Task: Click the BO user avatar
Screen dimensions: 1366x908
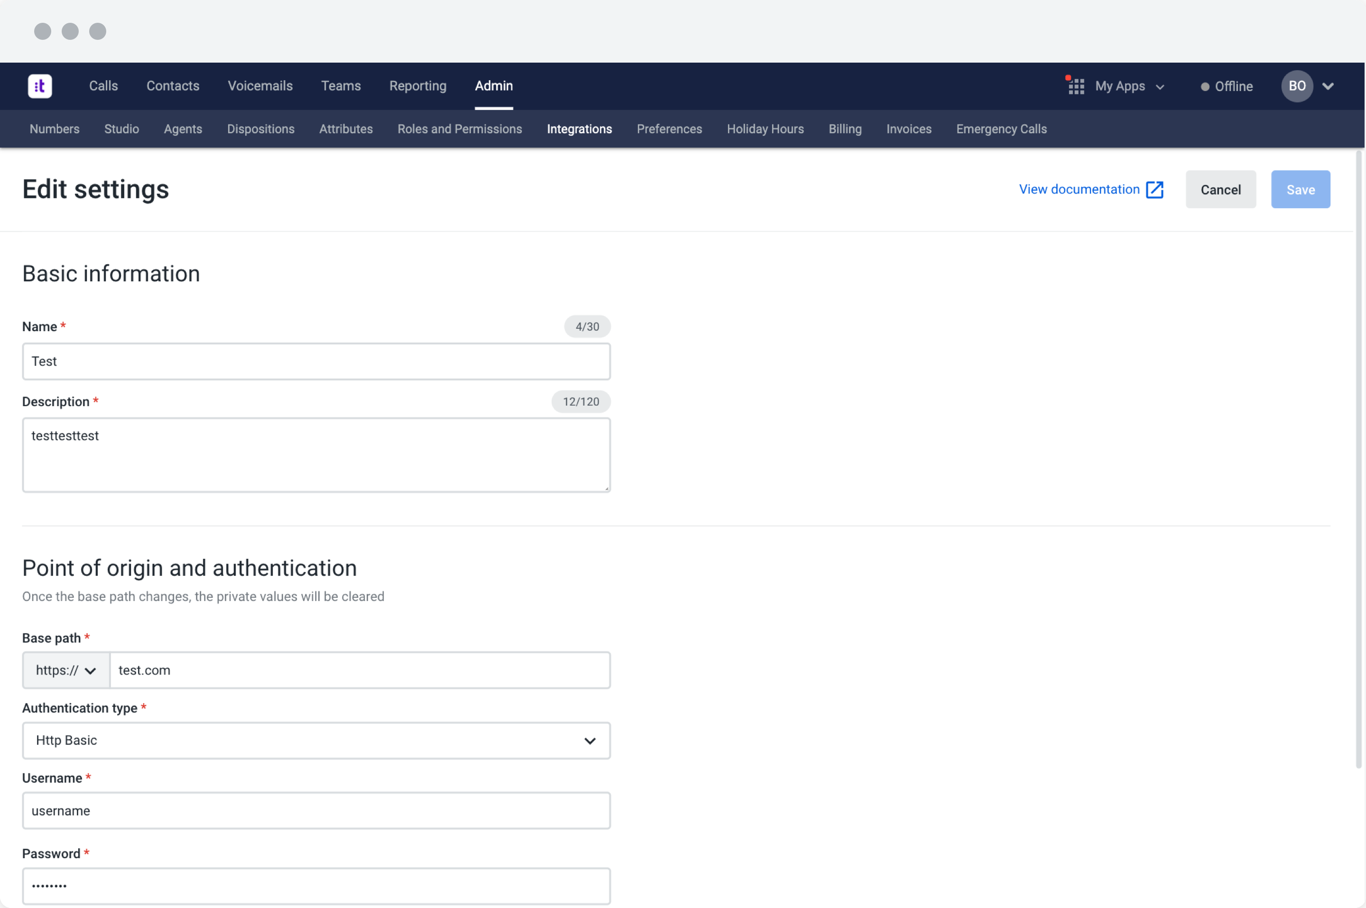Action: coord(1297,86)
